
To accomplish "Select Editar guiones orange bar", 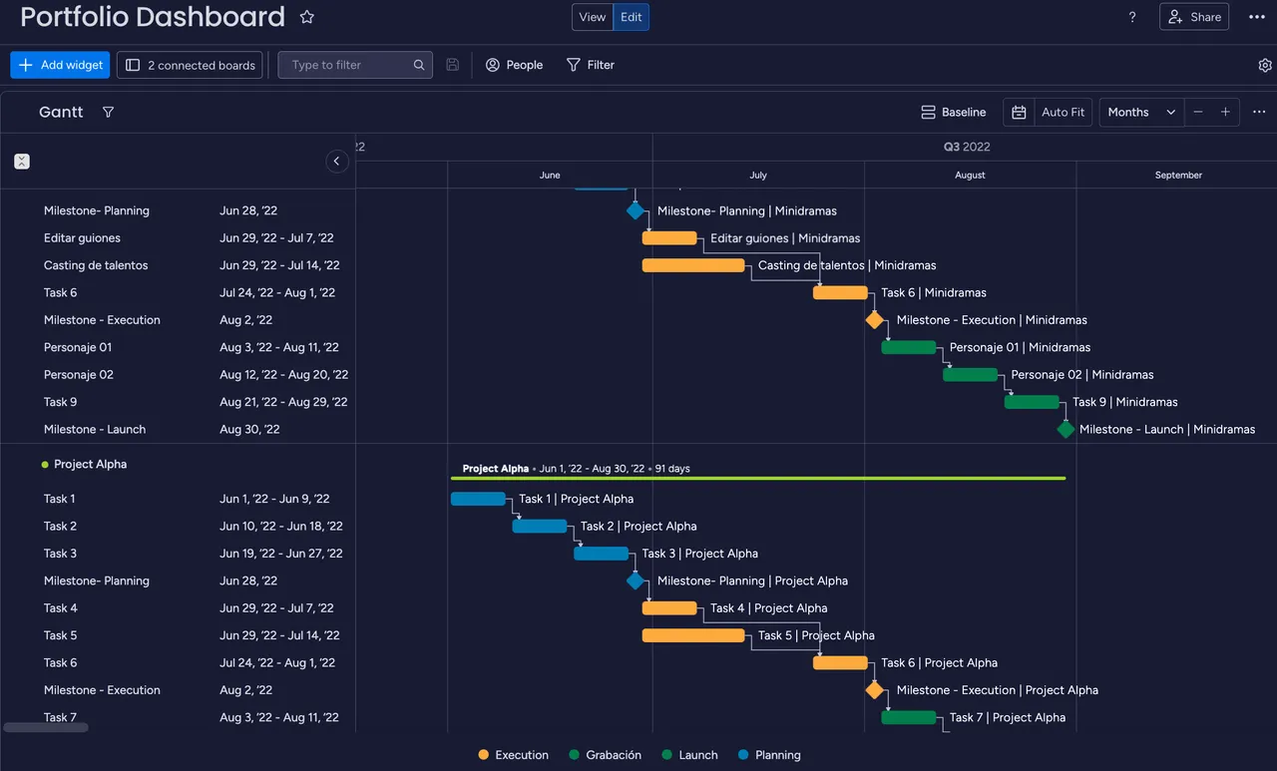I will click(669, 238).
